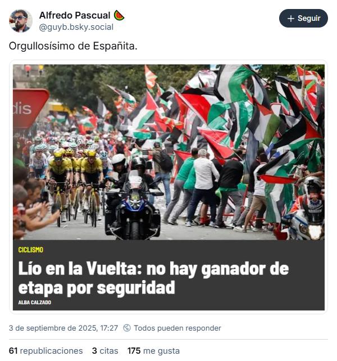Click the plus icon in the Seguir button
Viewport: 337px width, 361px height.
click(291, 19)
